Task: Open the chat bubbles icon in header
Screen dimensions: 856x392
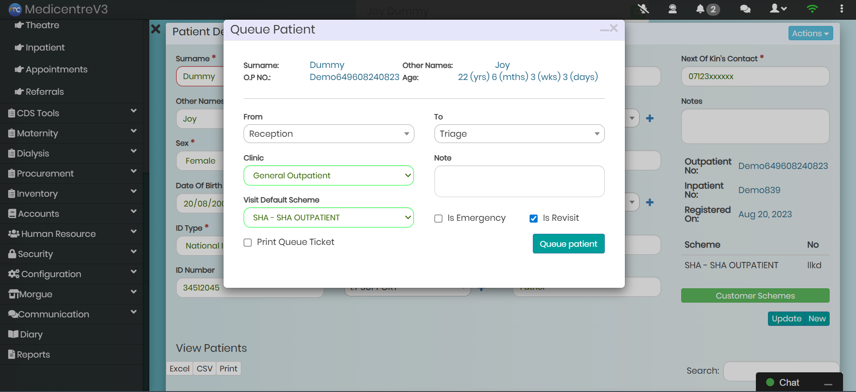Action: 745,9
